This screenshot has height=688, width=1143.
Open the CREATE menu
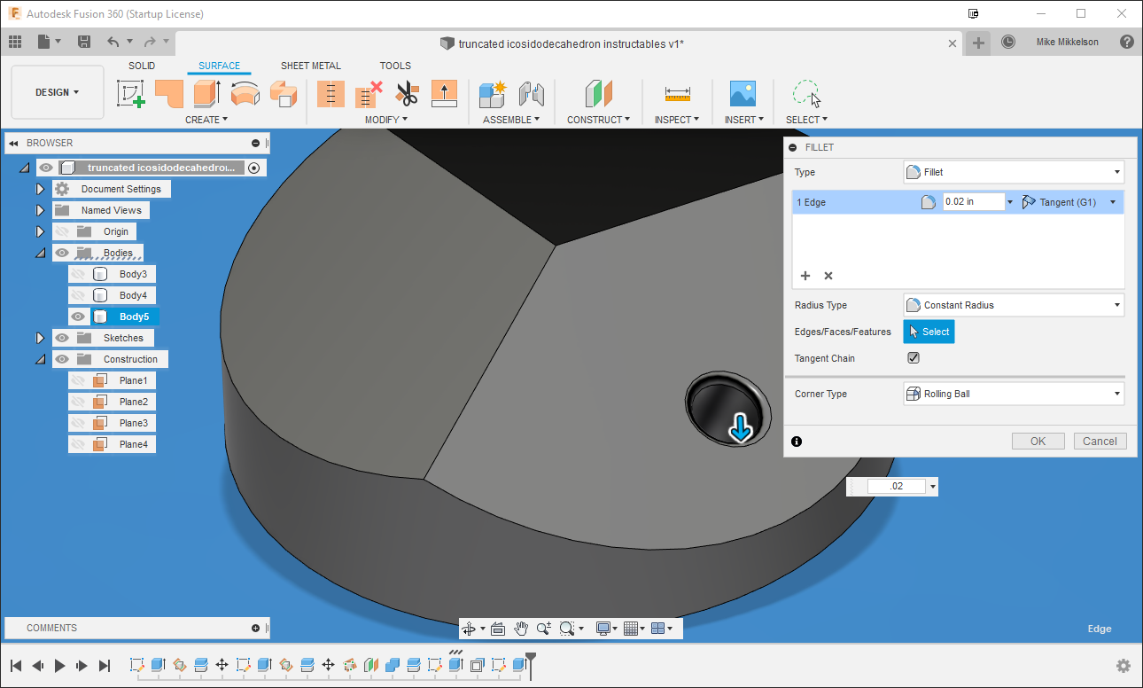[x=206, y=120]
